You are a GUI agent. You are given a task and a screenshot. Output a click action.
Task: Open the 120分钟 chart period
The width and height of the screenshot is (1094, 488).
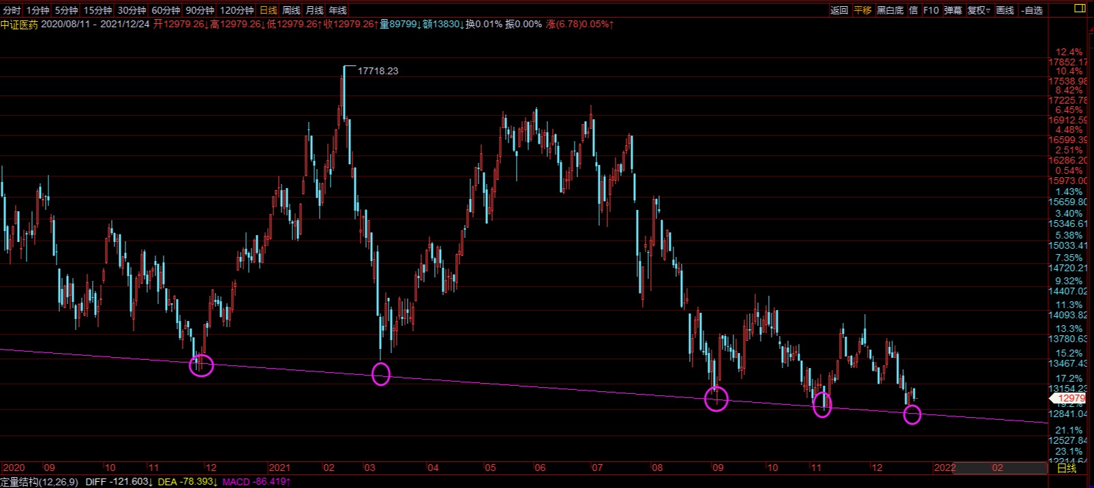[237, 10]
